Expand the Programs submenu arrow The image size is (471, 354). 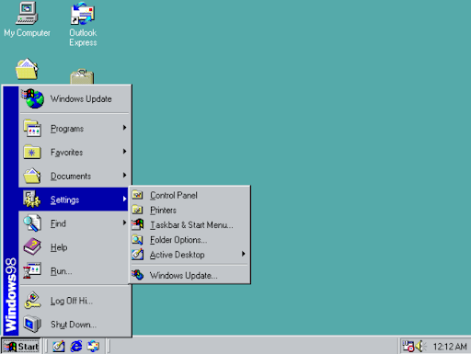tap(124, 128)
